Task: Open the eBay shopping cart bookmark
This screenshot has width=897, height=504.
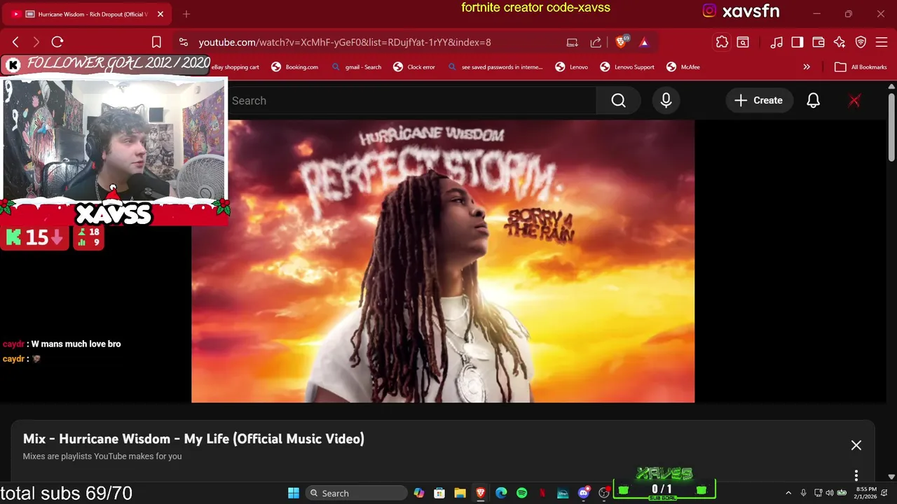Action: 236,67
